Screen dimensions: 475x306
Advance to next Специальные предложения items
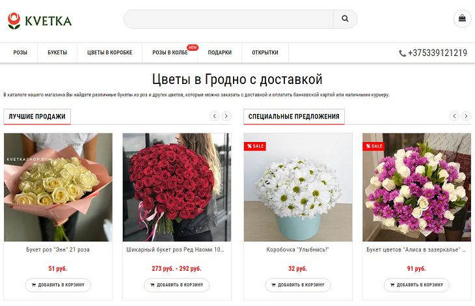pos(466,116)
